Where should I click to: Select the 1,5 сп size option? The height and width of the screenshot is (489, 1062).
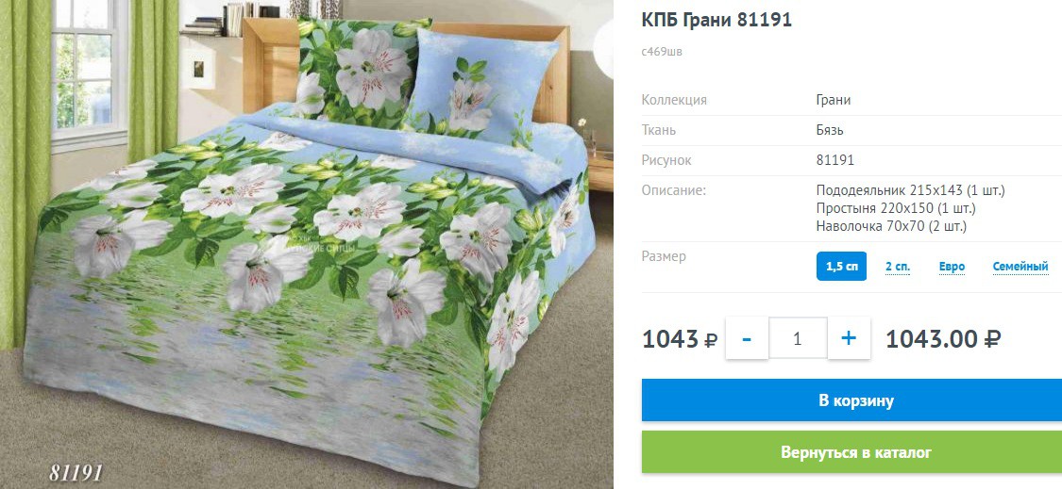[841, 267]
